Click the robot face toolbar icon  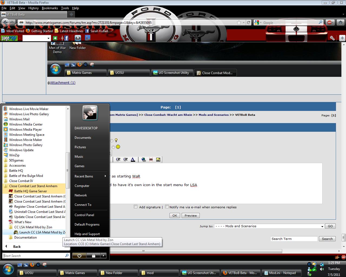coord(78,38)
